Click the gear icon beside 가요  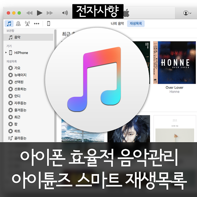[11, 68]
